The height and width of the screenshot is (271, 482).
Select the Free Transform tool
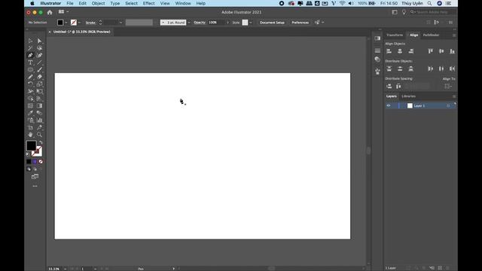(39, 92)
